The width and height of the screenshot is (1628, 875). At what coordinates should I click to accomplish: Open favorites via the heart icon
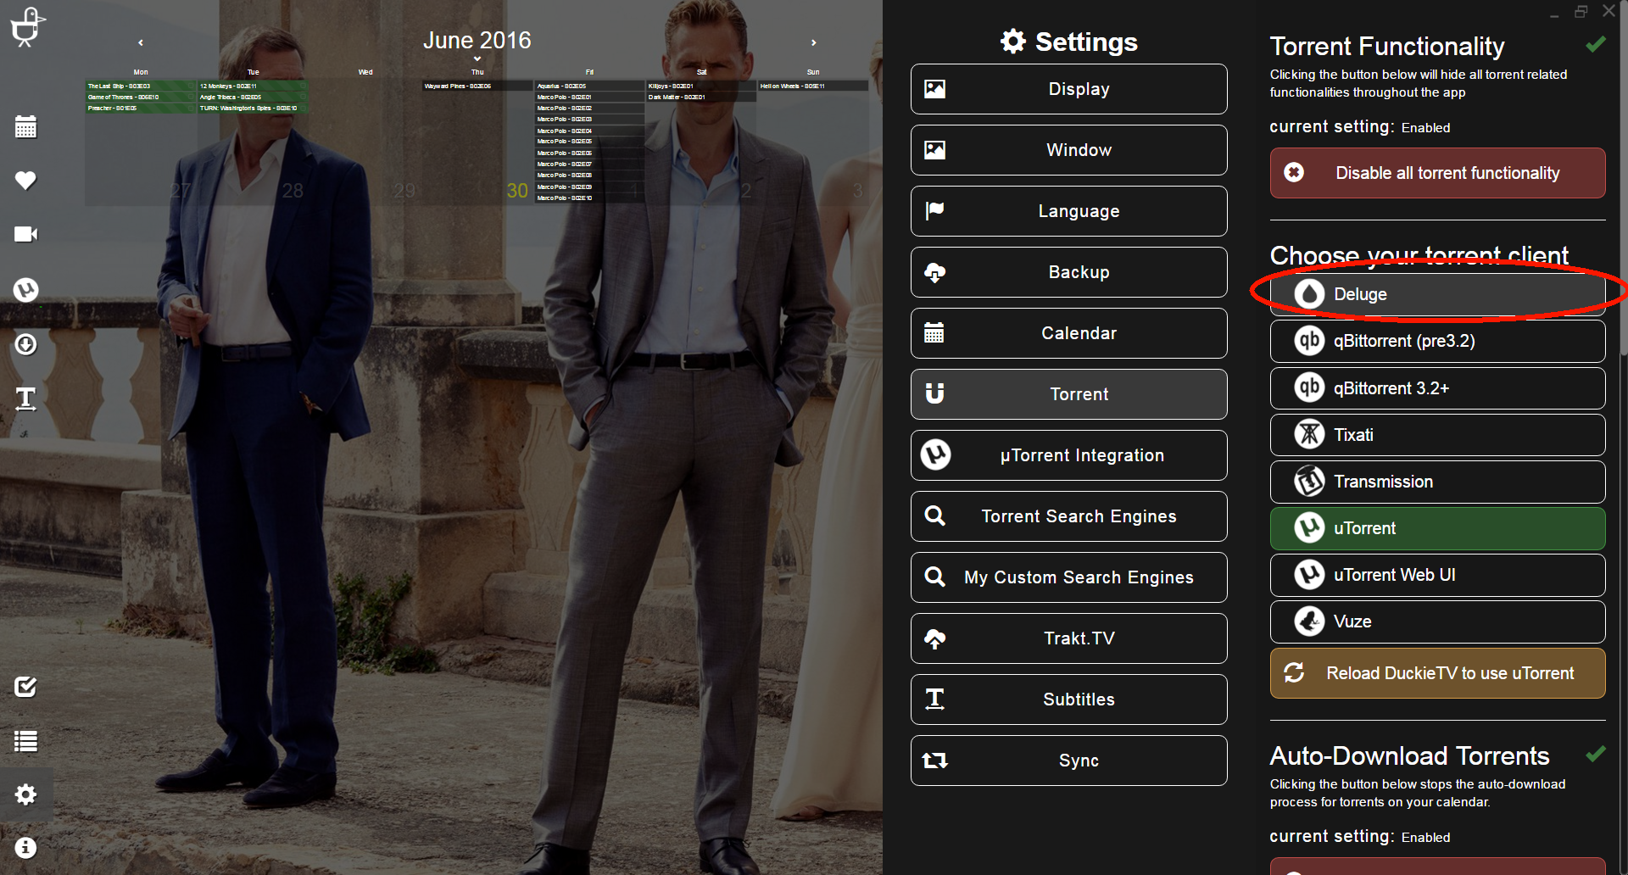26,181
